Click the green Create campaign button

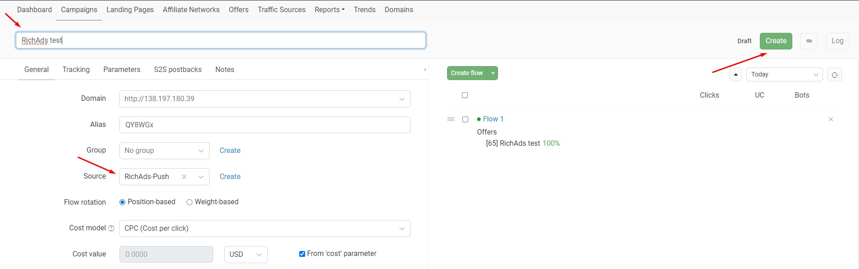tap(776, 41)
